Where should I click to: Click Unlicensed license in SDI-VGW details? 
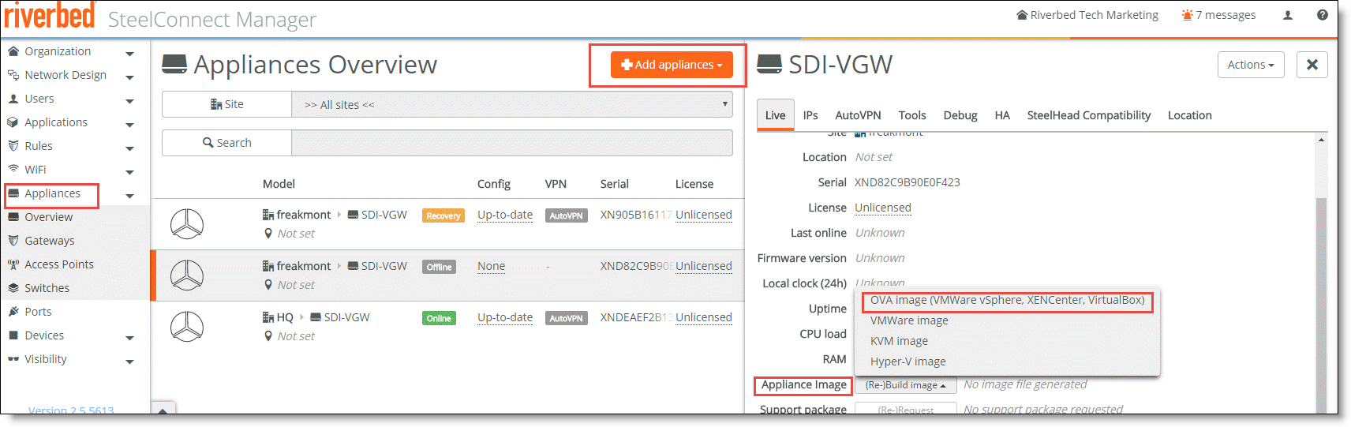click(x=883, y=208)
